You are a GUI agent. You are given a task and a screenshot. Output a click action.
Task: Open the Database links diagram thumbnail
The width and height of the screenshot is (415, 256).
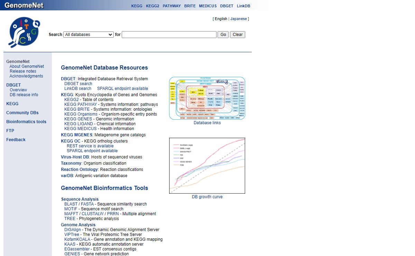(x=207, y=98)
